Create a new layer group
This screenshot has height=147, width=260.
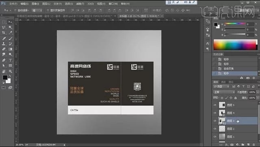(x=243, y=145)
